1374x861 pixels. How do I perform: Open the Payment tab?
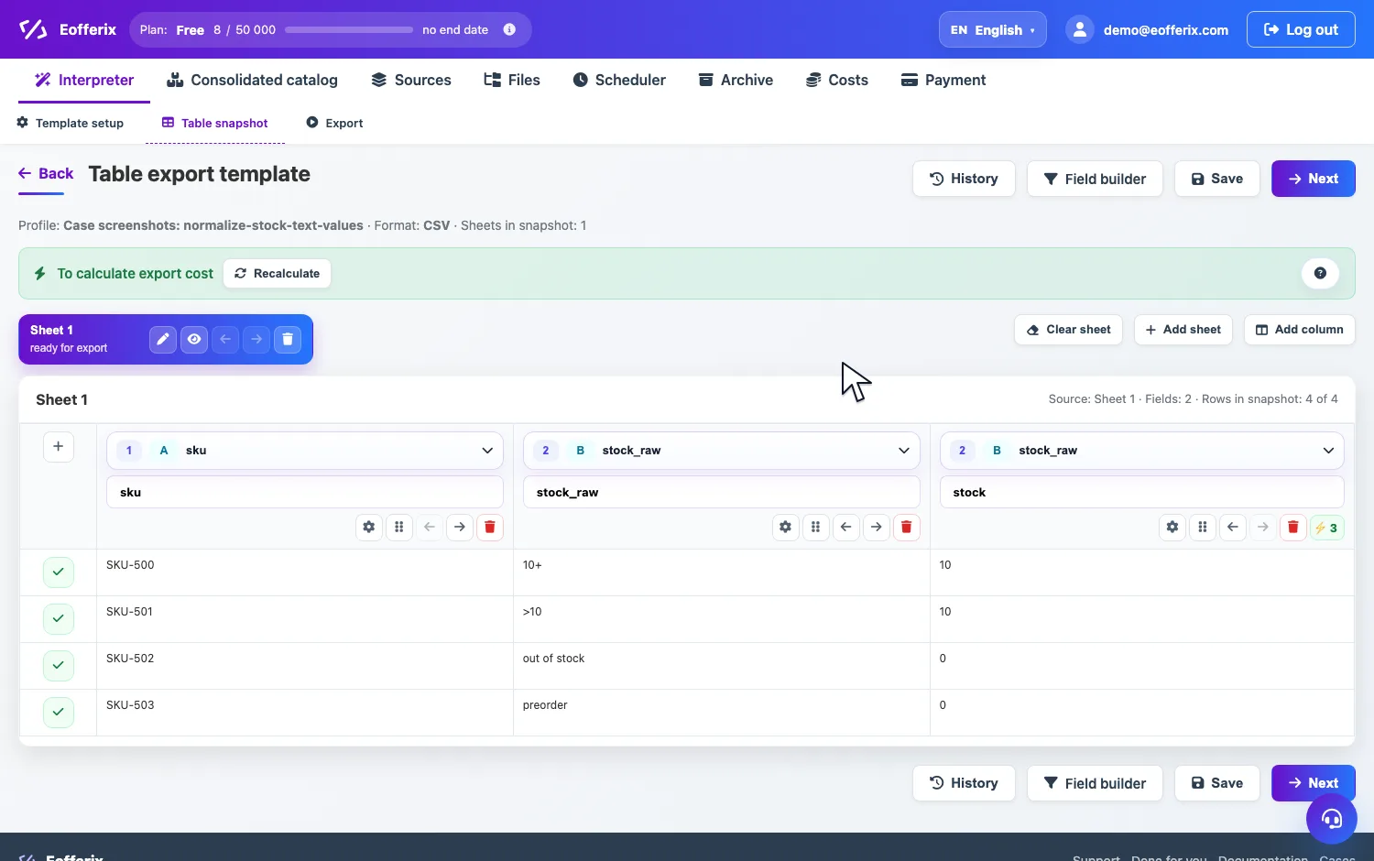pos(943,80)
